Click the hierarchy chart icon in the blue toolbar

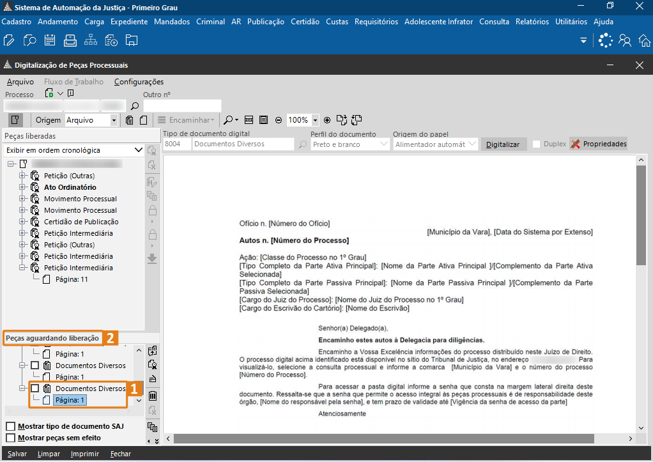(90, 40)
